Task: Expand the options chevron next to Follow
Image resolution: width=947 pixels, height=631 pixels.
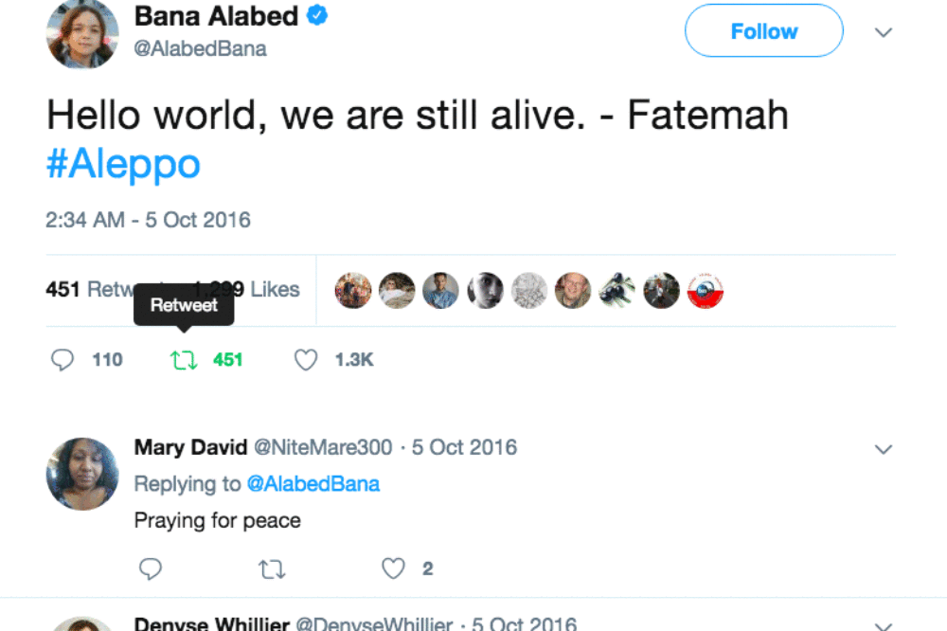Action: pyautogui.click(x=883, y=32)
